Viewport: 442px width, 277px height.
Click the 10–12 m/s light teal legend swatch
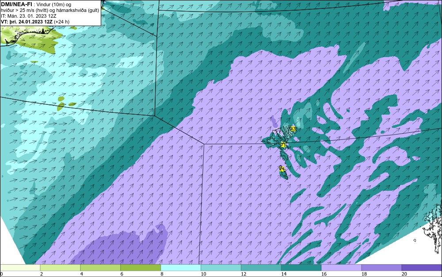[x=221, y=268]
